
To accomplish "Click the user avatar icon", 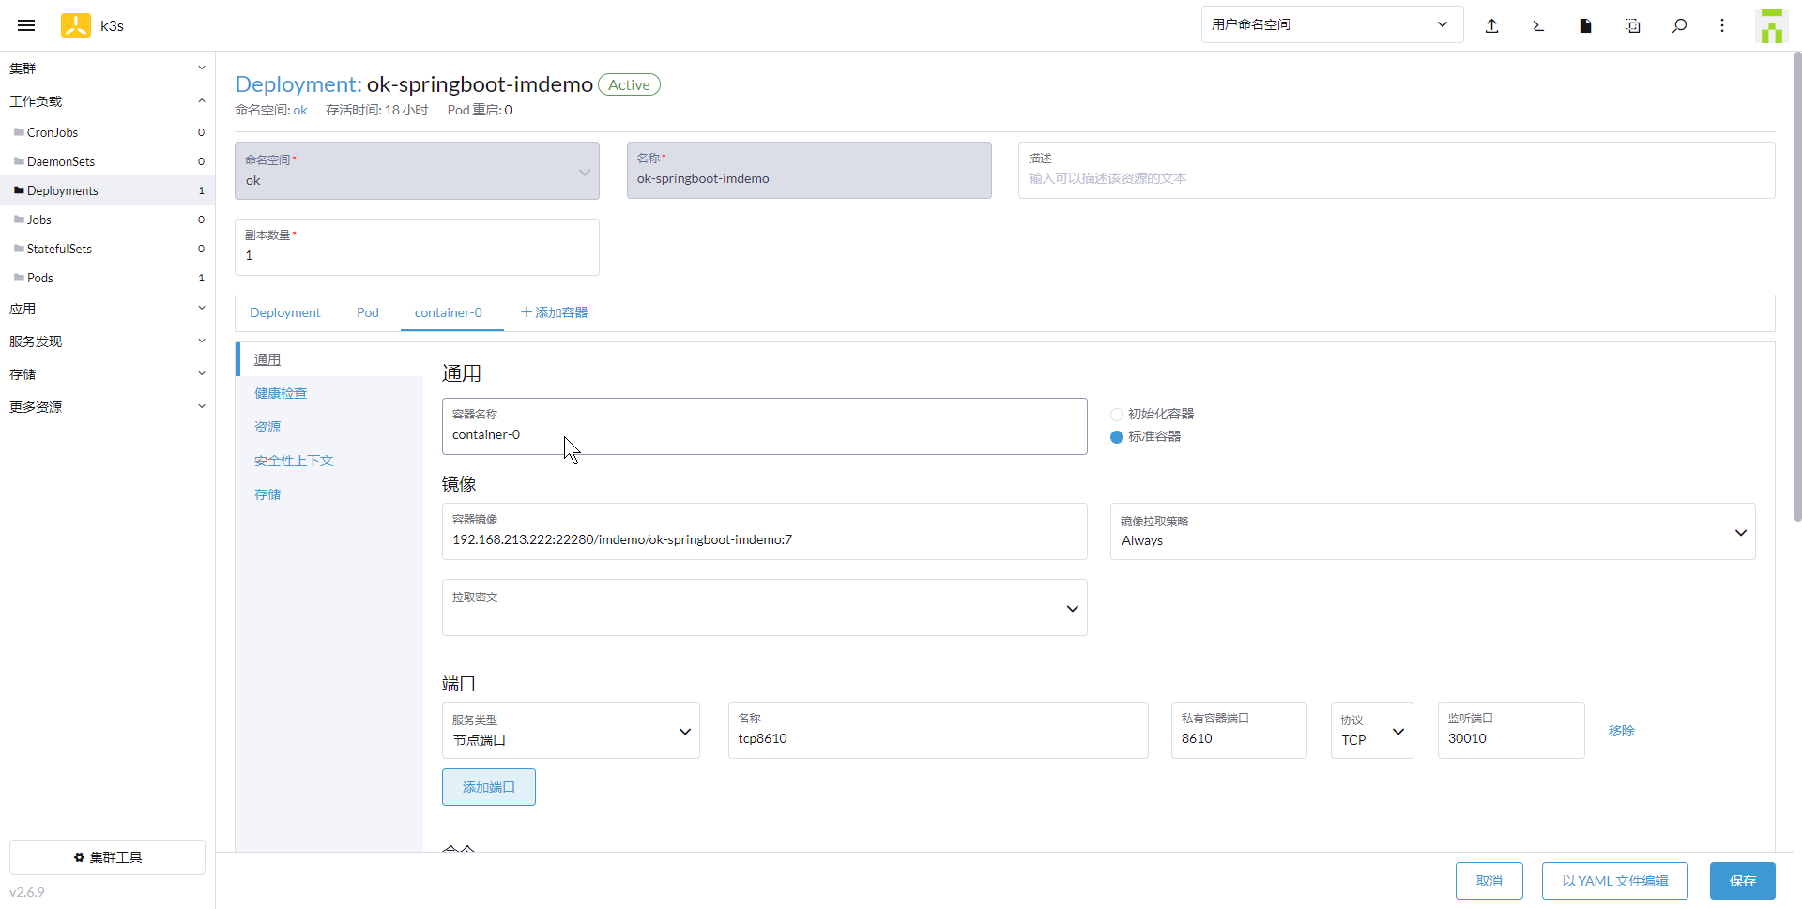I will pyautogui.click(x=1771, y=25).
